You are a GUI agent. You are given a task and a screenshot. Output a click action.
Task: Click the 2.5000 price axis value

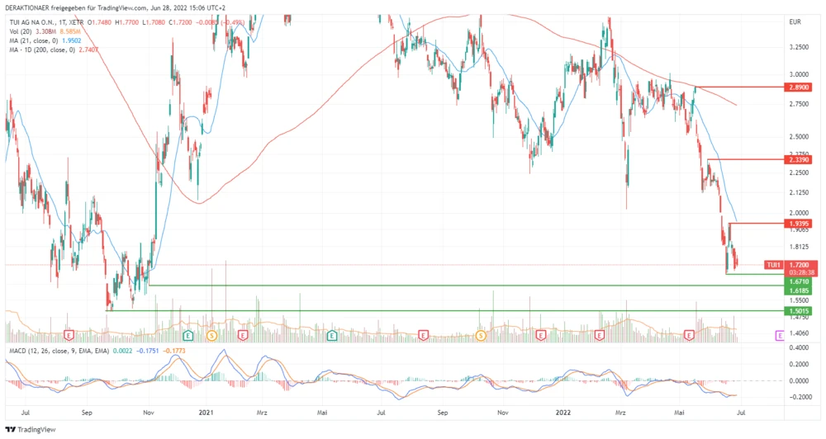pos(799,137)
